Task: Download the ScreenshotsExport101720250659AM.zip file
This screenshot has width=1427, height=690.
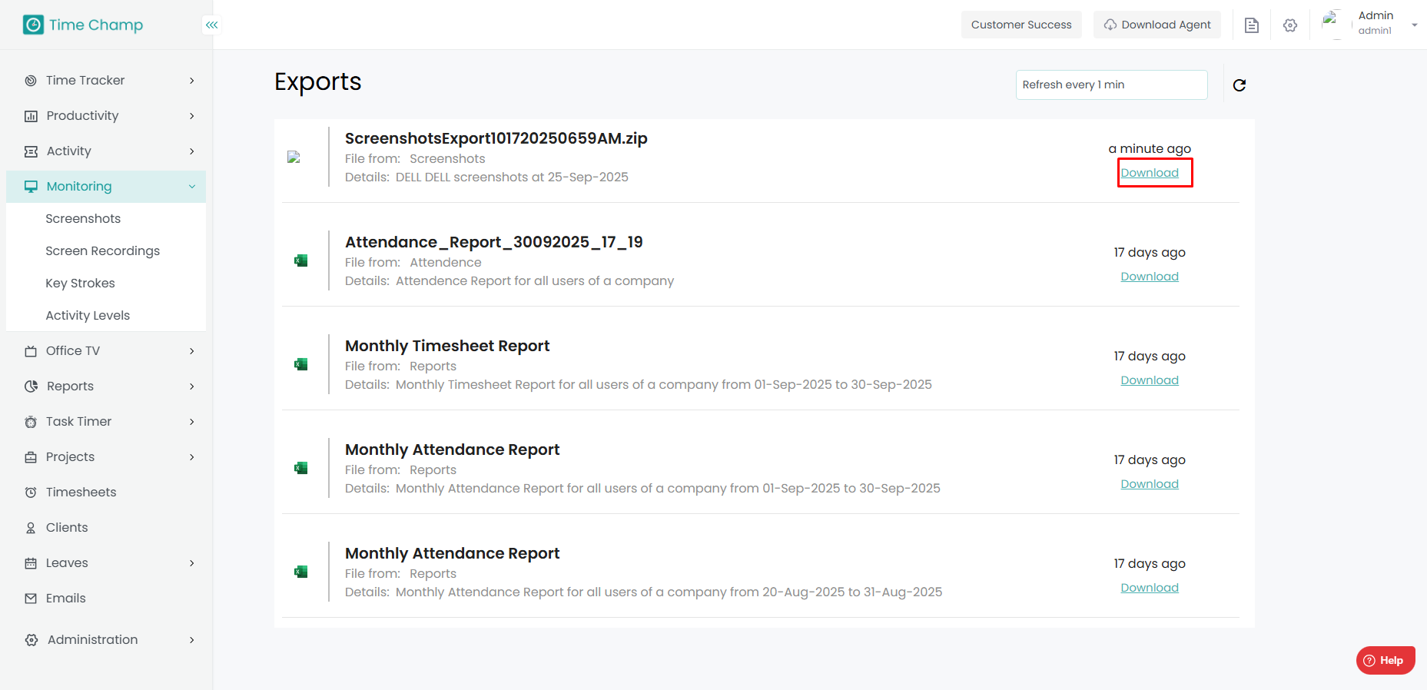Action: 1150,173
